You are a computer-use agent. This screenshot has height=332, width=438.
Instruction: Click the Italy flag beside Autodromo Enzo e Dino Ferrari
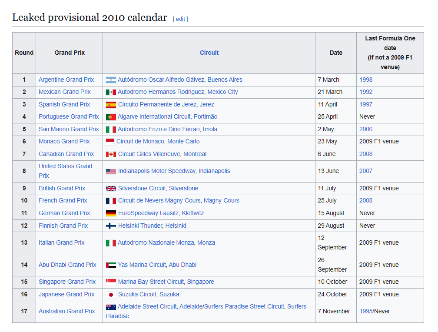pyautogui.click(x=111, y=129)
